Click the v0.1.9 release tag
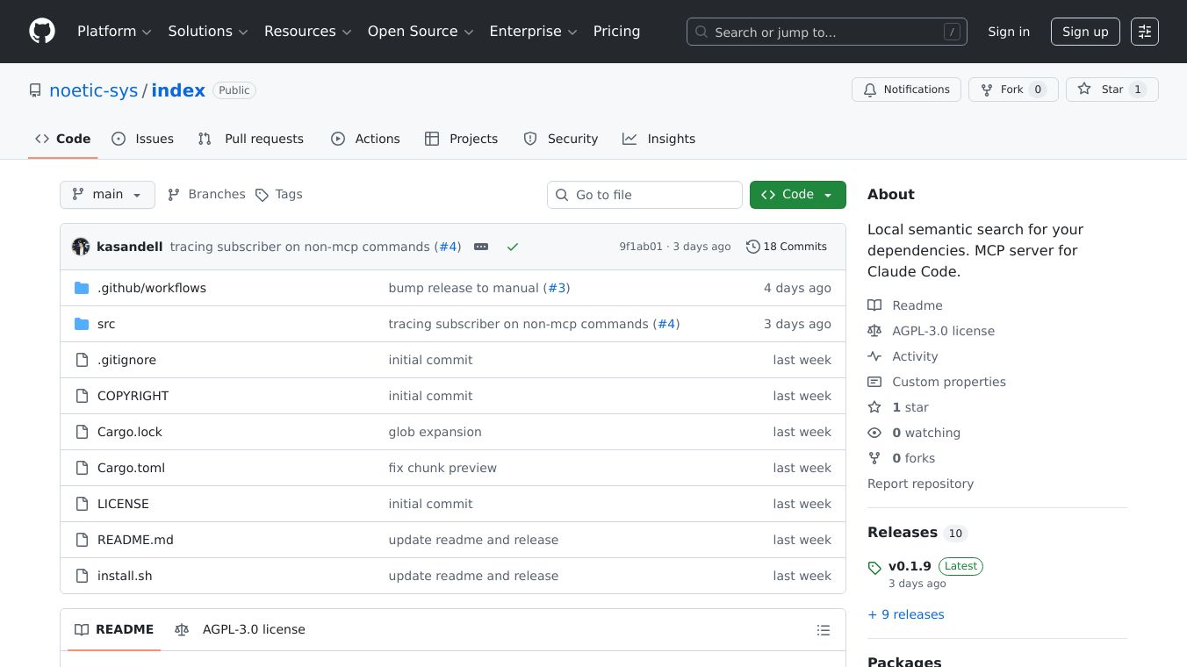Viewport: 1187px width, 667px height. point(909,566)
